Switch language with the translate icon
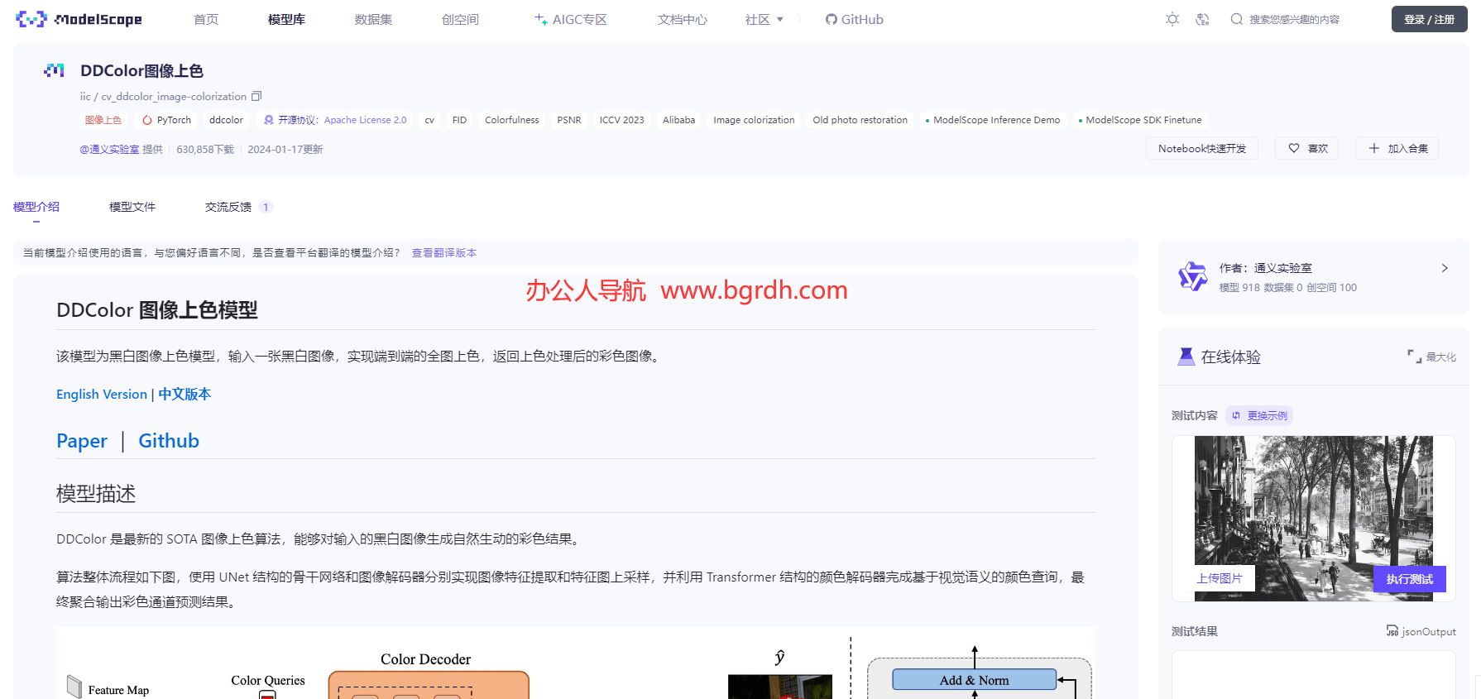The width and height of the screenshot is (1481, 699). click(1203, 19)
